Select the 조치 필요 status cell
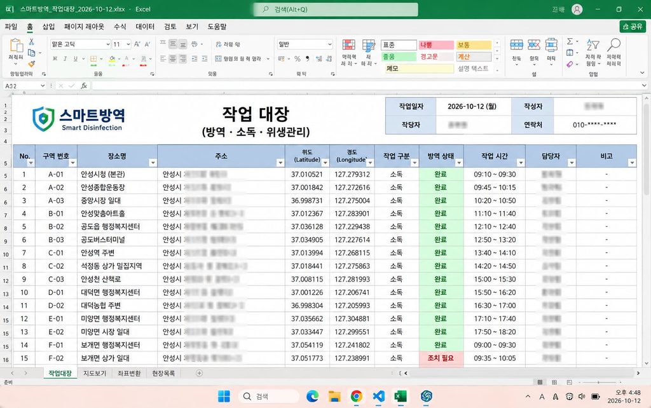The height and width of the screenshot is (408, 651). click(x=441, y=358)
